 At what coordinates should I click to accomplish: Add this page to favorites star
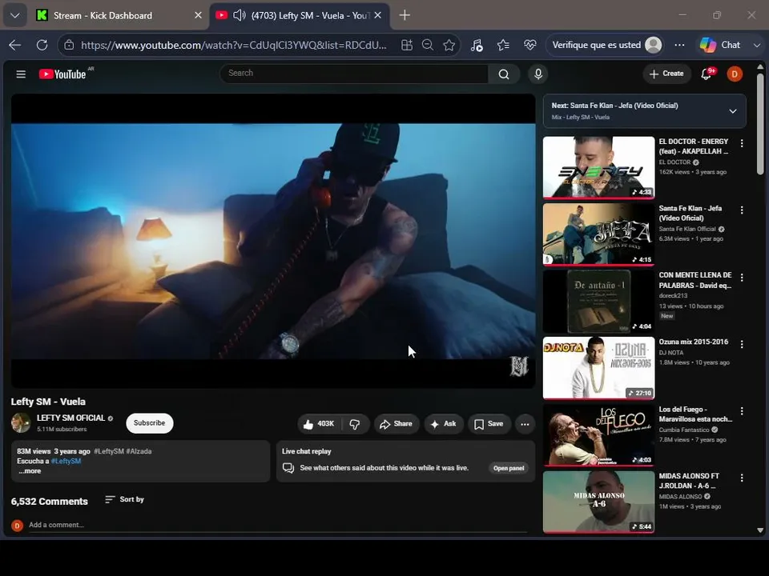pyautogui.click(x=449, y=45)
